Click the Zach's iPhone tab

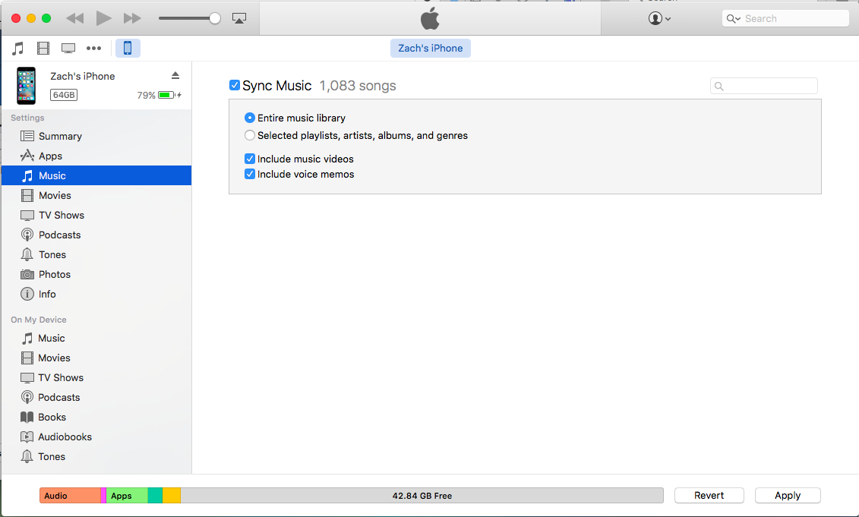(x=431, y=48)
